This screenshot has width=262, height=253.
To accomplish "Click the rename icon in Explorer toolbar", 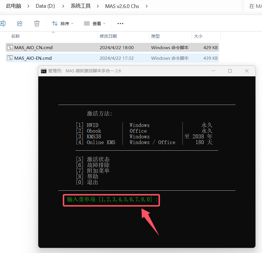I will 3,23.
